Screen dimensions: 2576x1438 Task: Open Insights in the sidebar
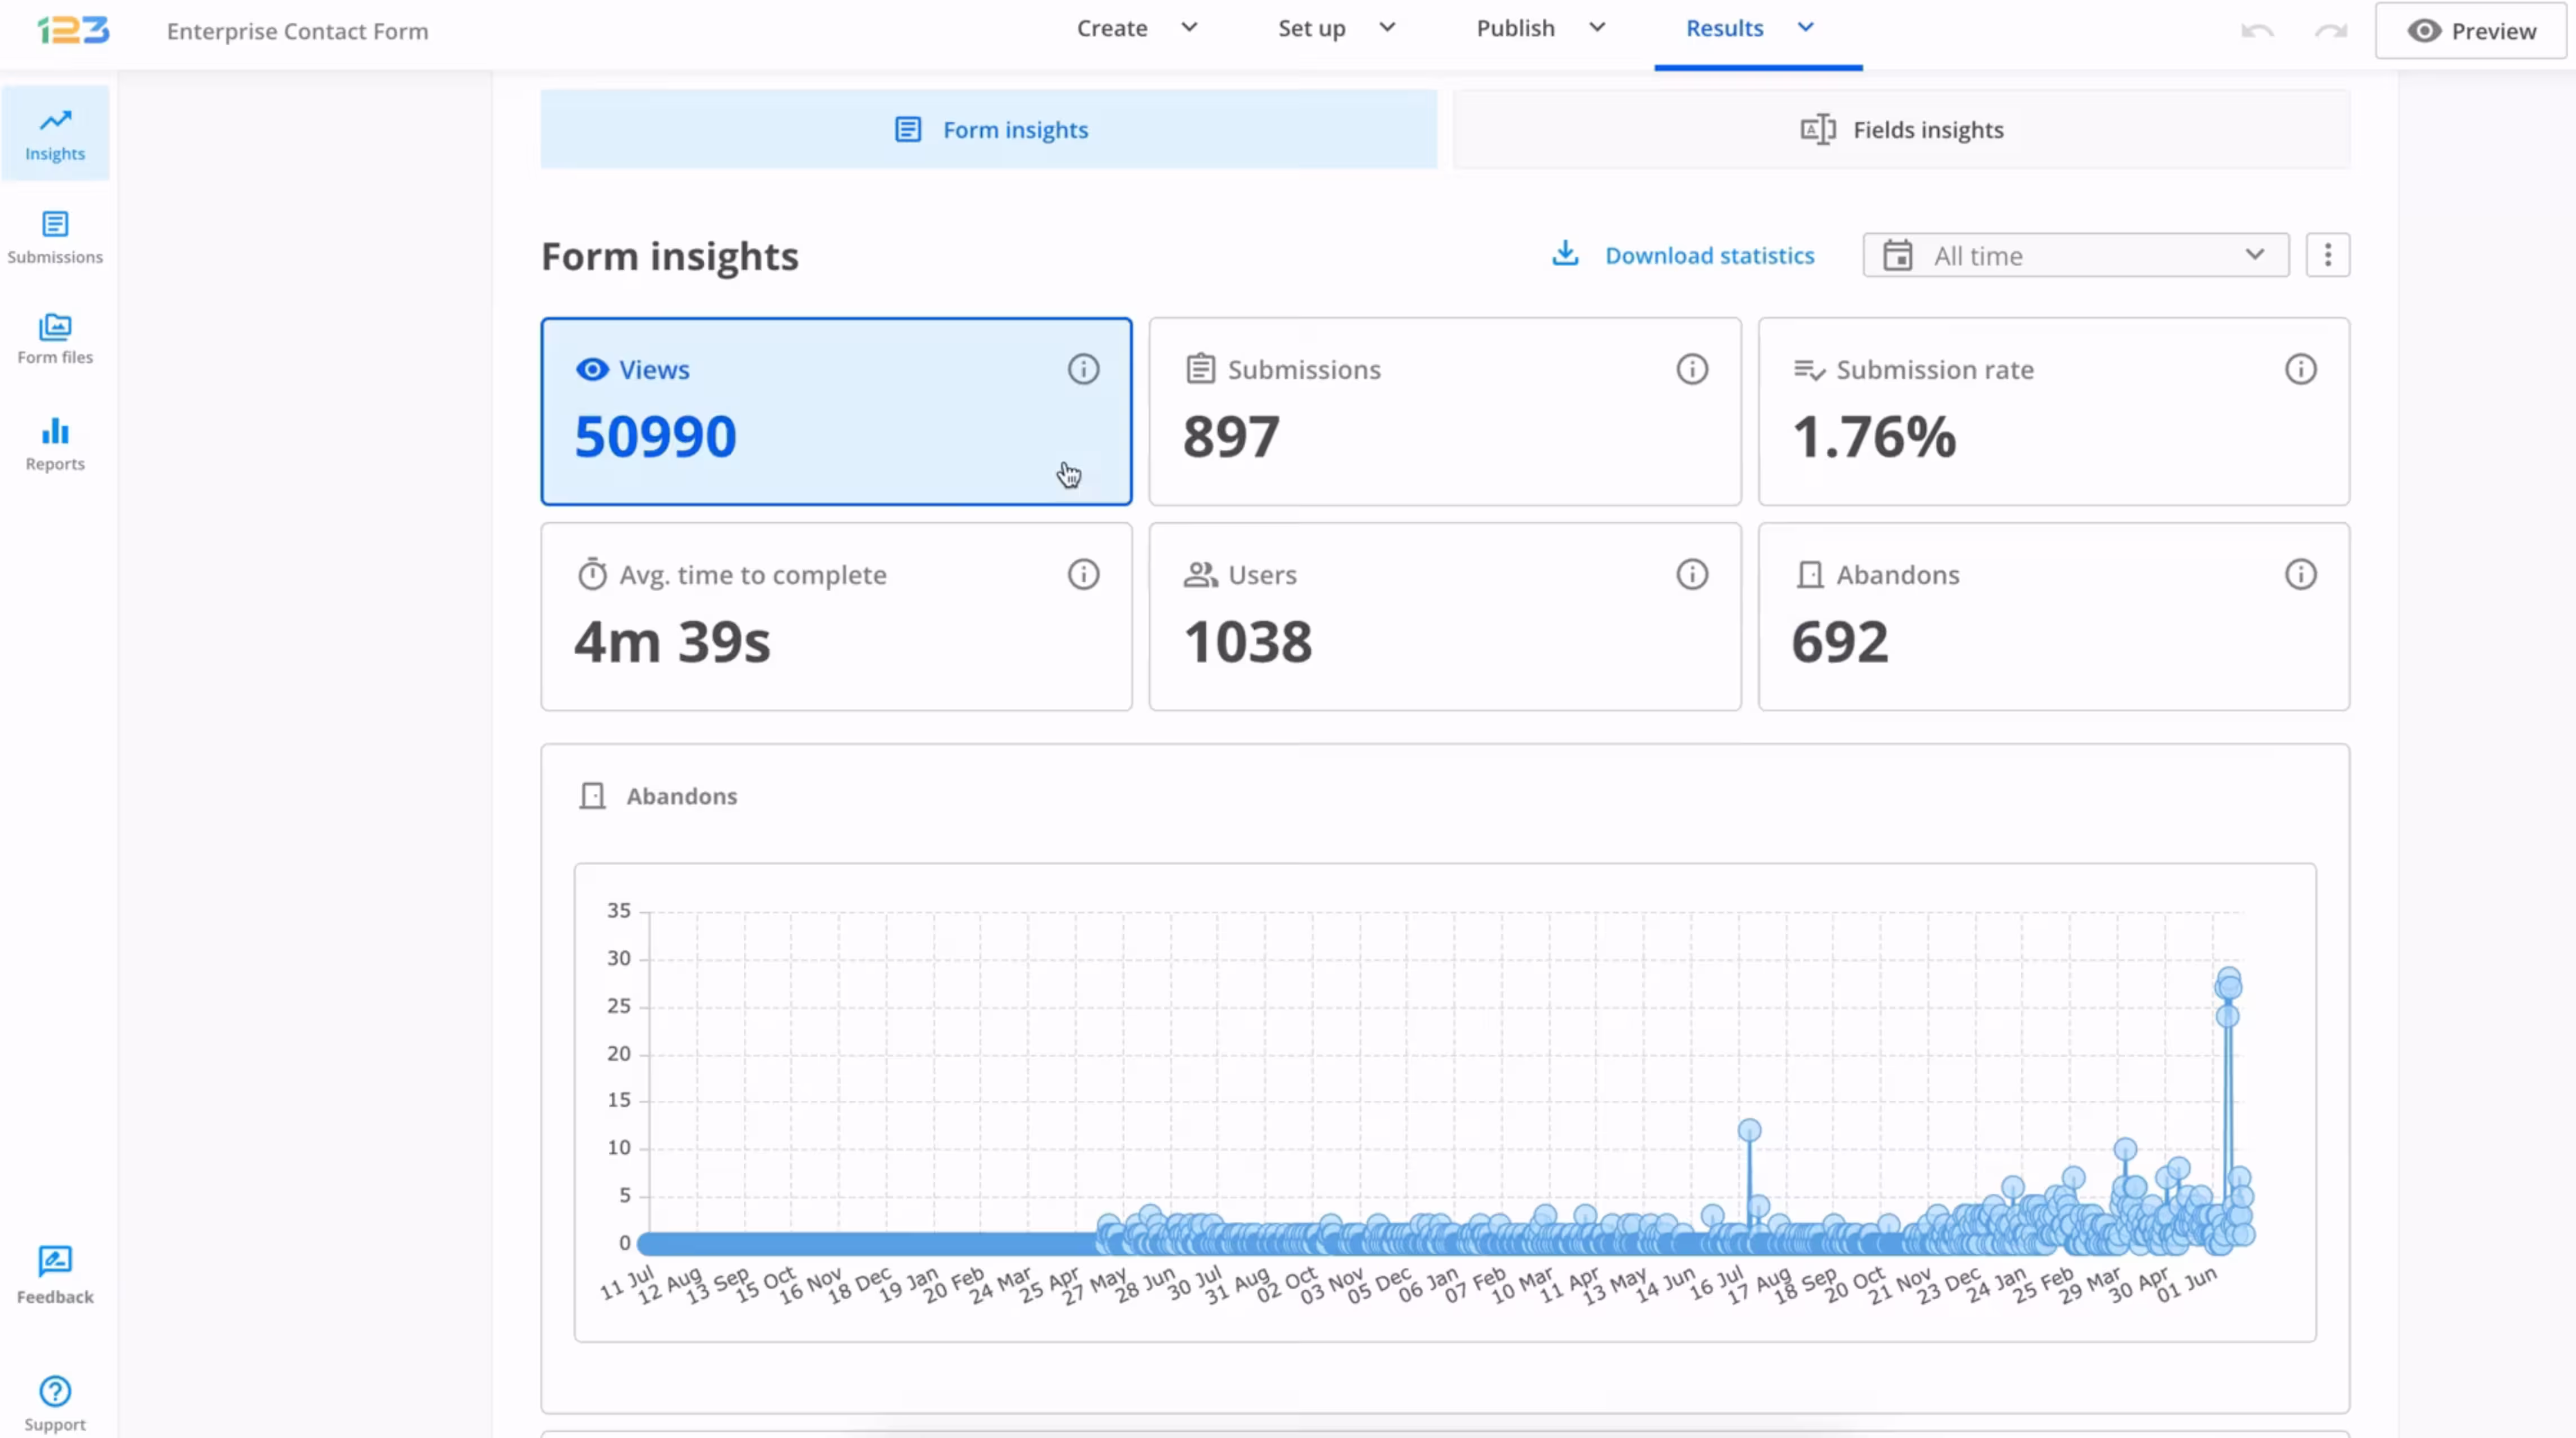(x=55, y=134)
